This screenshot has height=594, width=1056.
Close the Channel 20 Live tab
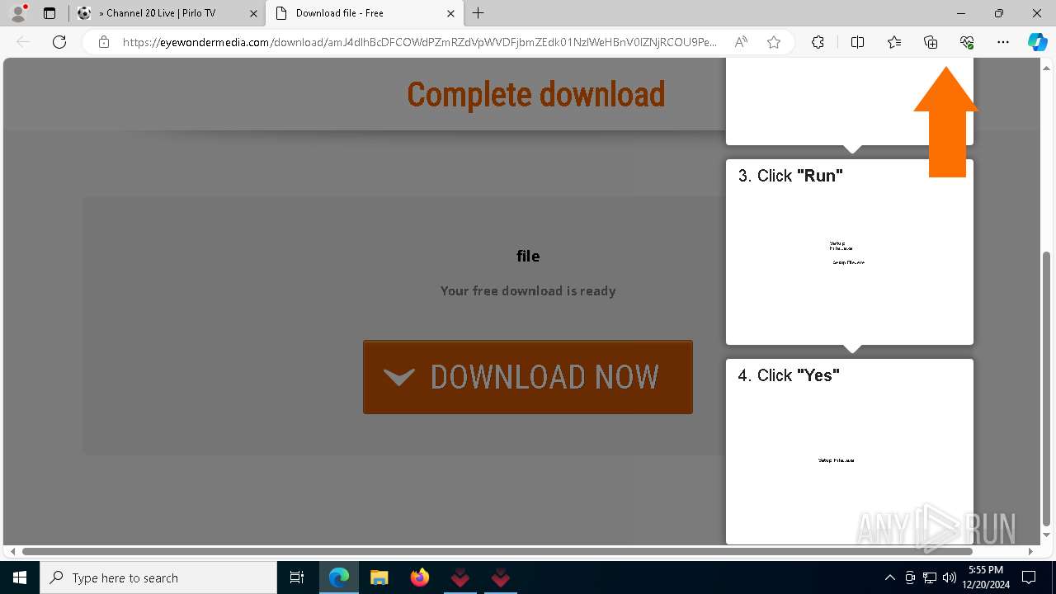point(252,13)
